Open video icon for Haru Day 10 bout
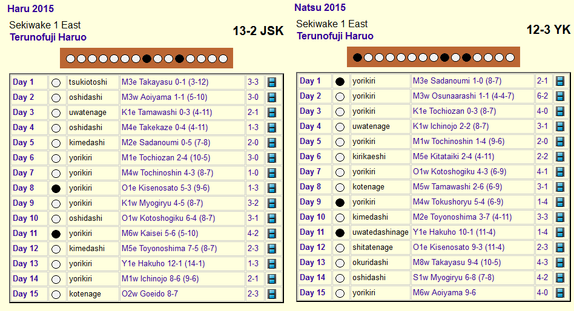574x311 pixels. pyautogui.click(x=272, y=218)
